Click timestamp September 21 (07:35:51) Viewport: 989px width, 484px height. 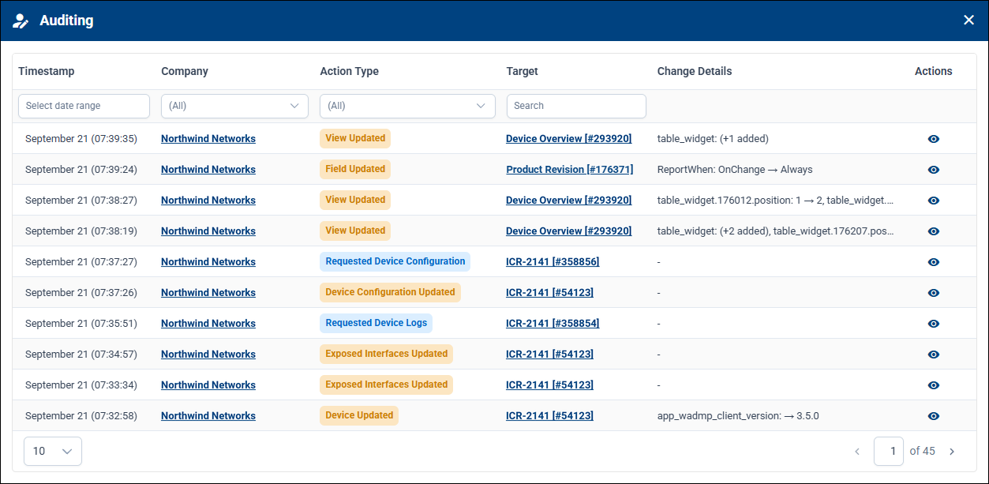(81, 324)
